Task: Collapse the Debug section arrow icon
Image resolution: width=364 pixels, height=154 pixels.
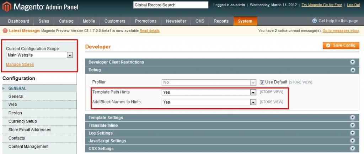Action: click(x=353, y=70)
